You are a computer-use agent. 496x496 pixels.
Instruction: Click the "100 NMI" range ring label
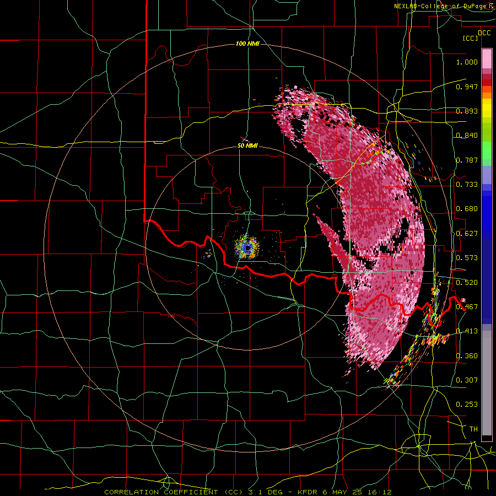[247, 44]
